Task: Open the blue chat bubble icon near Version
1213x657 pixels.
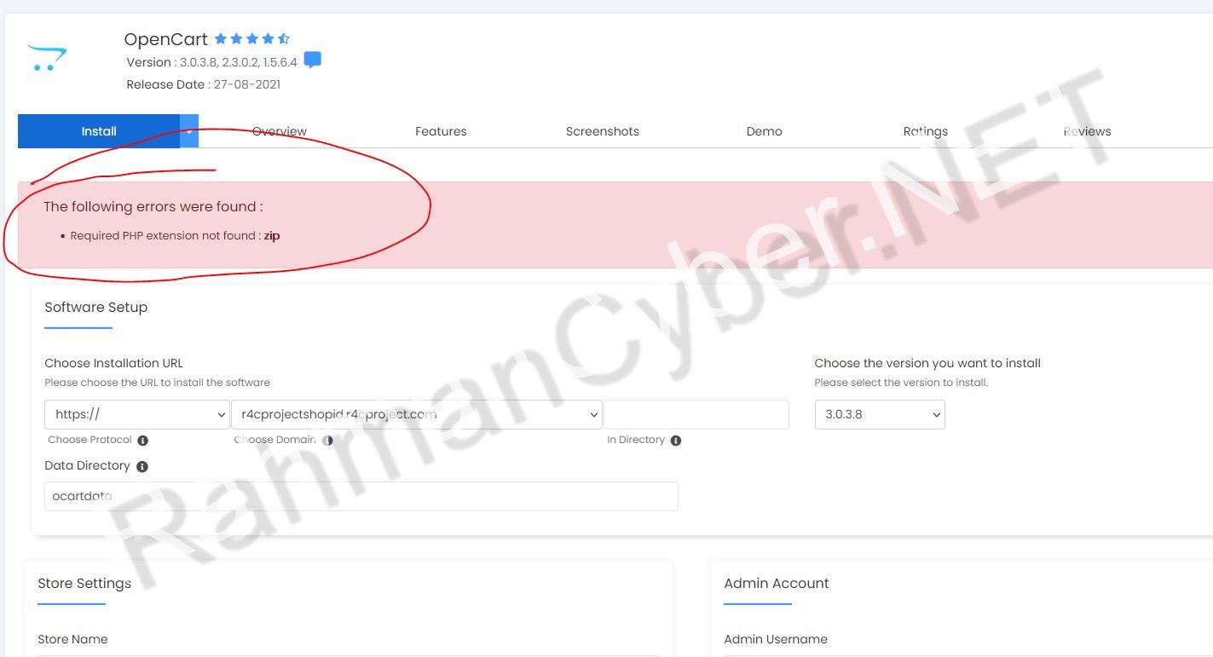Action: click(x=313, y=61)
